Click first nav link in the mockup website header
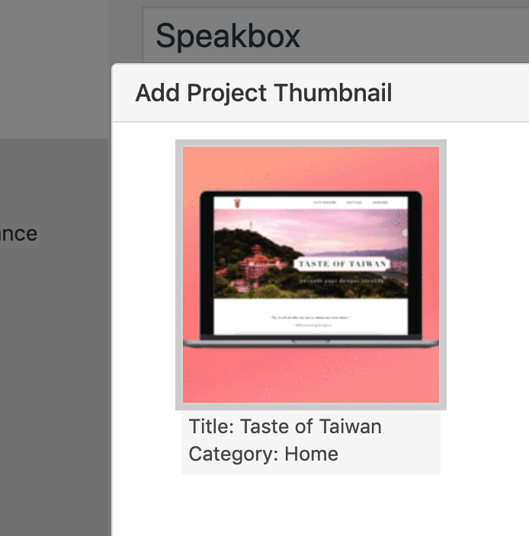529x536 pixels. tap(324, 203)
